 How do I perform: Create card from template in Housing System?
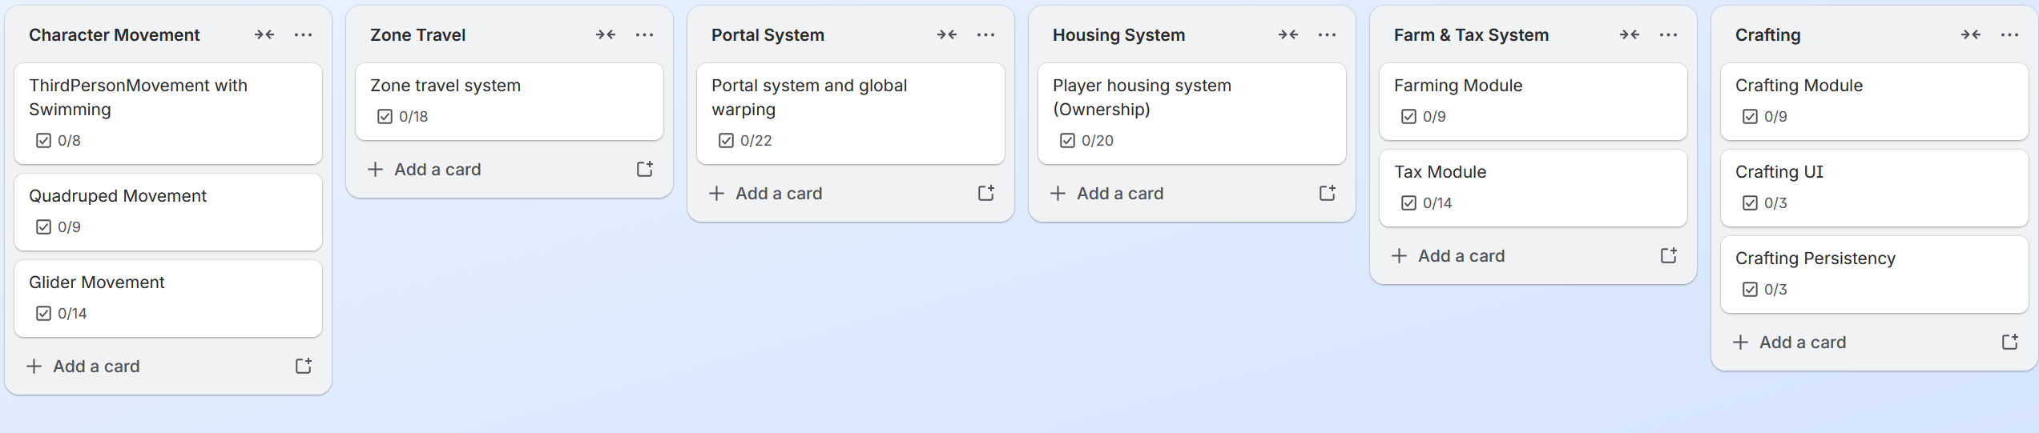click(x=1328, y=193)
